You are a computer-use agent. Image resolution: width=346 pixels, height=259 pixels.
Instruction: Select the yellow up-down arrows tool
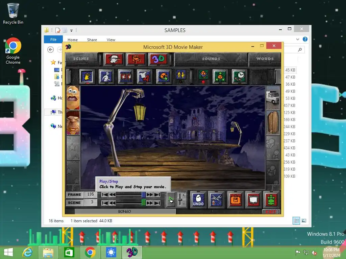(181, 76)
